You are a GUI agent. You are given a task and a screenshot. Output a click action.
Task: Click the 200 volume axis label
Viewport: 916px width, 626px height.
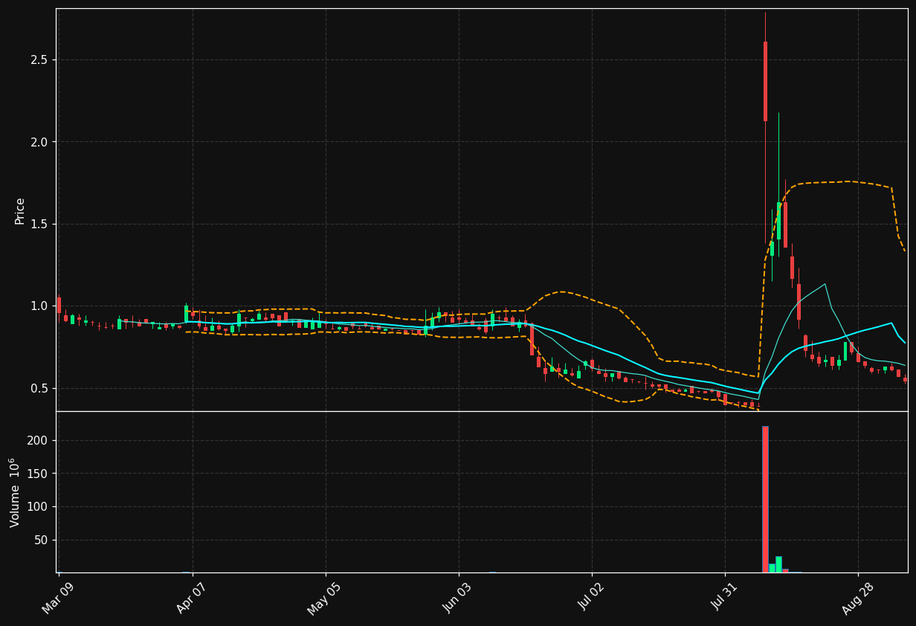click(x=38, y=440)
